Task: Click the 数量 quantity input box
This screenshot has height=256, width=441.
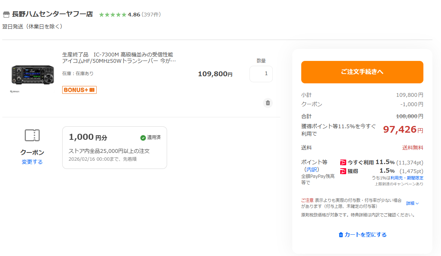Action: pyautogui.click(x=261, y=74)
